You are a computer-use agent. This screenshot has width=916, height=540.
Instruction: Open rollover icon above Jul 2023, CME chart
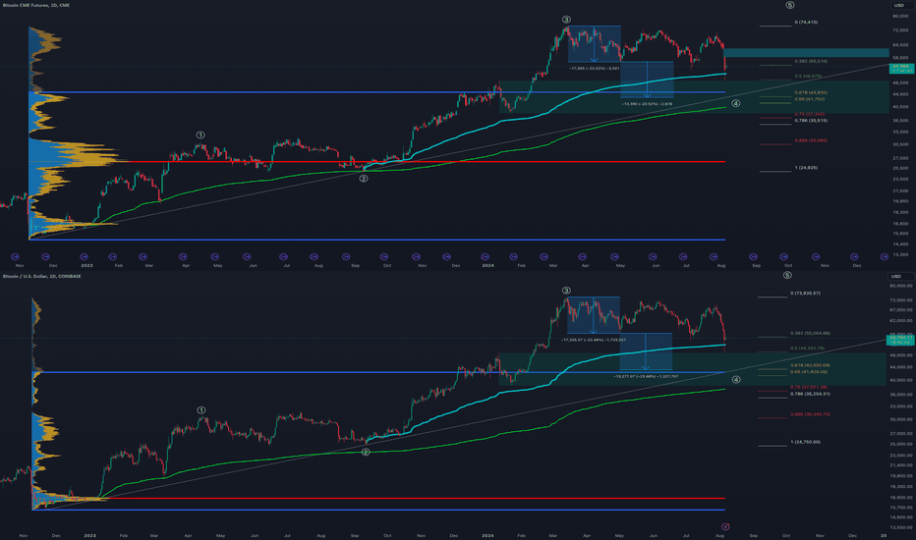tap(283, 256)
